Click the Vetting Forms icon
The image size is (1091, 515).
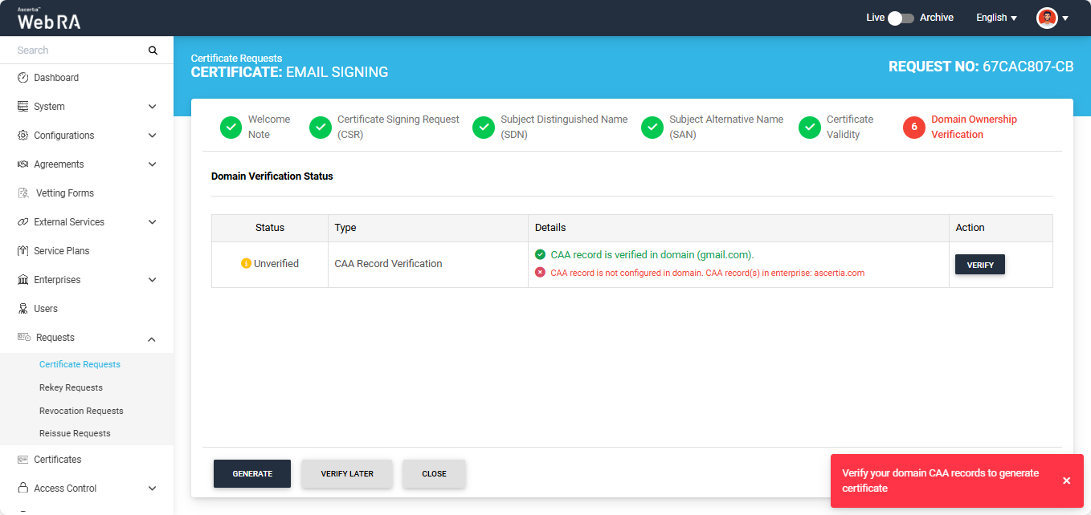point(23,193)
